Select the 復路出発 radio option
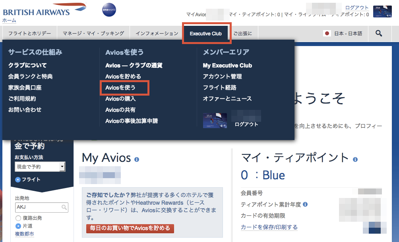 (18, 218)
